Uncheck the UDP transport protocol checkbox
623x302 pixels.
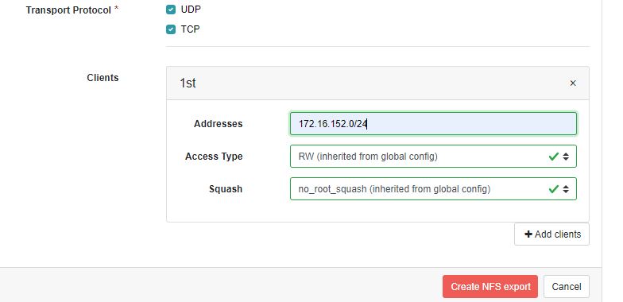tap(171, 10)
